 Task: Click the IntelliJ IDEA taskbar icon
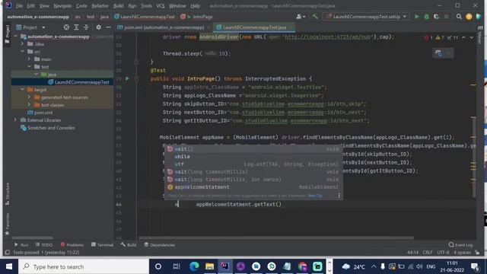pyautogui.click(x=225, y=266)
